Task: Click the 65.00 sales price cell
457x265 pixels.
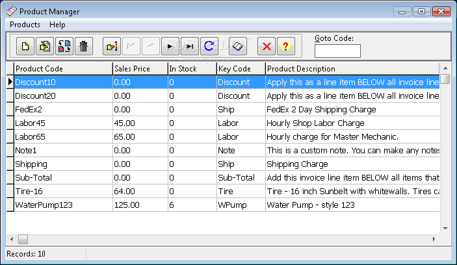Action: (140, 137)
